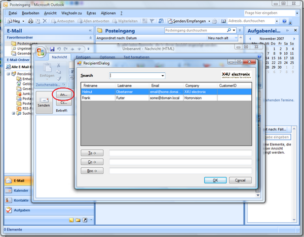This screenshot has width=304, height=237.
Task: Click the Senden send button in message
Action: (x=44, y=102)
